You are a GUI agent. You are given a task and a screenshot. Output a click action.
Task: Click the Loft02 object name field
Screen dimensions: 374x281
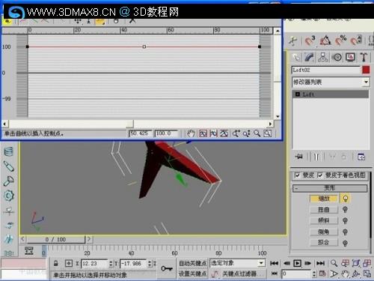[326, 70]
